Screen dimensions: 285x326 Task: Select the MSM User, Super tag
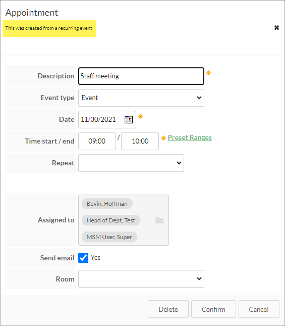click(x=109, y=237)
